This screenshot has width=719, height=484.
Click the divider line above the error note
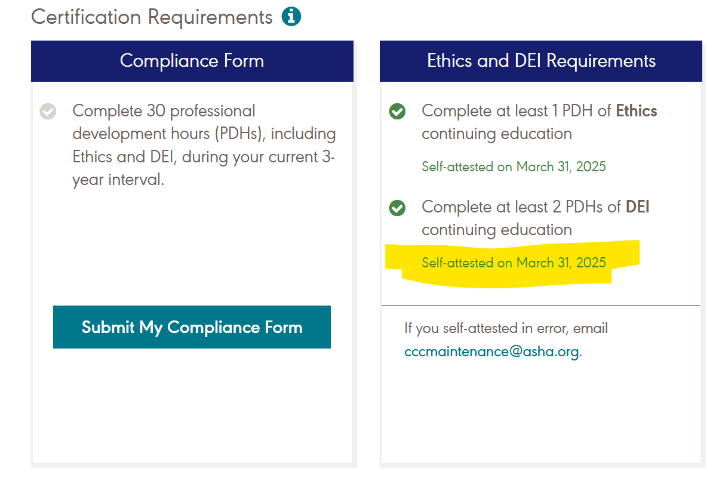click(540, 306)
